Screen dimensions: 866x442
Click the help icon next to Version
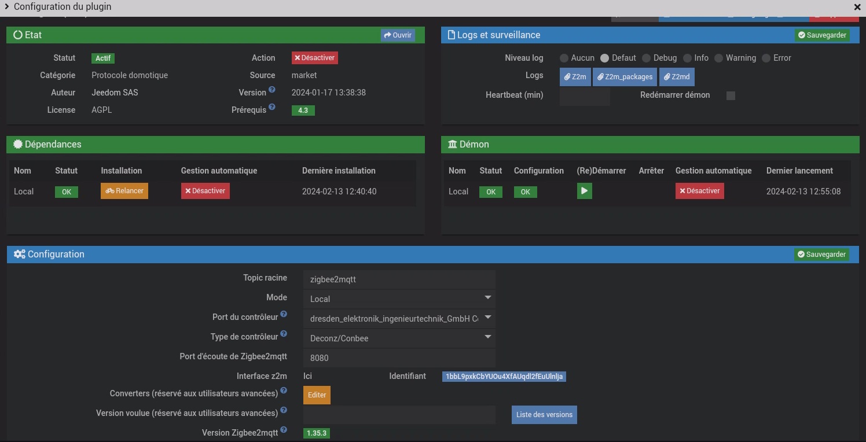(x=272, y=90)
